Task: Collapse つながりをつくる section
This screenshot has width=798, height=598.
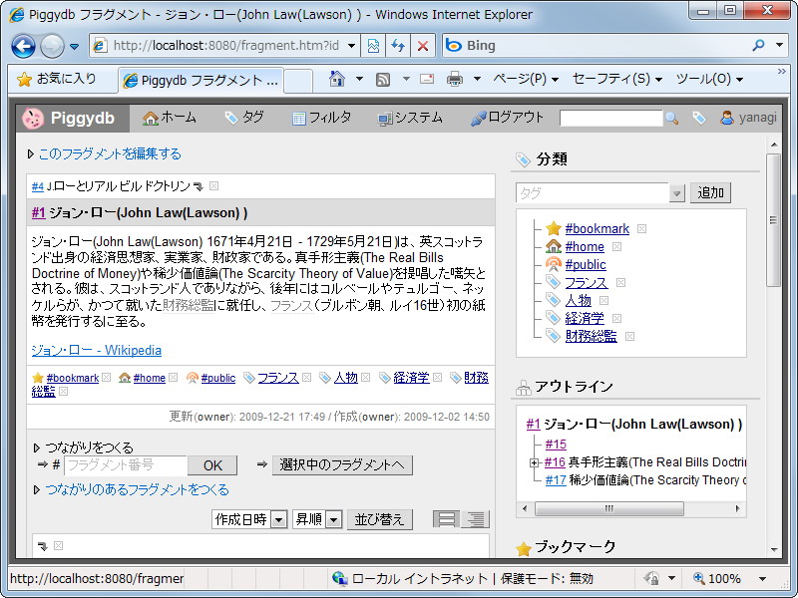Action: [x=36, y=448]
